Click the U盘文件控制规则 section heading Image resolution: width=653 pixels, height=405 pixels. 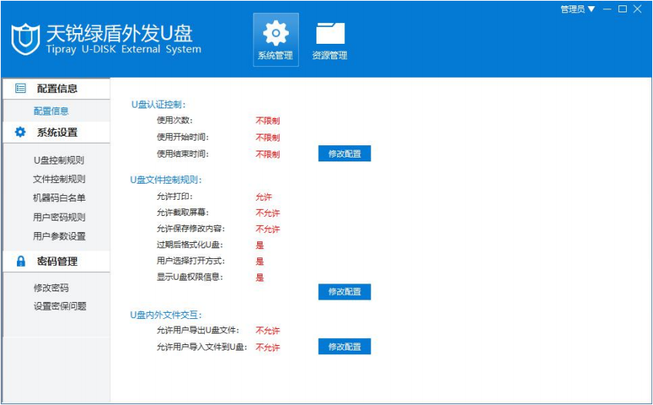(166, 180)
